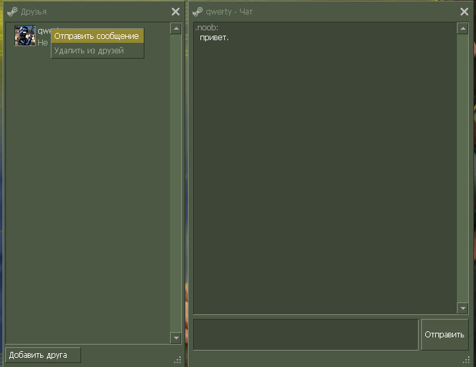Screen dimensions: 476x367
Task: Choose Отправить сообщение from context menu
Action: click(x=96, y=36)
